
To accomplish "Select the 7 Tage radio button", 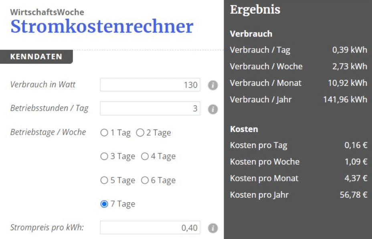I will point(104,204).
